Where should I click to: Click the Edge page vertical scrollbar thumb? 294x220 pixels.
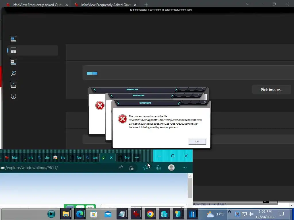(x=190, y=188)
